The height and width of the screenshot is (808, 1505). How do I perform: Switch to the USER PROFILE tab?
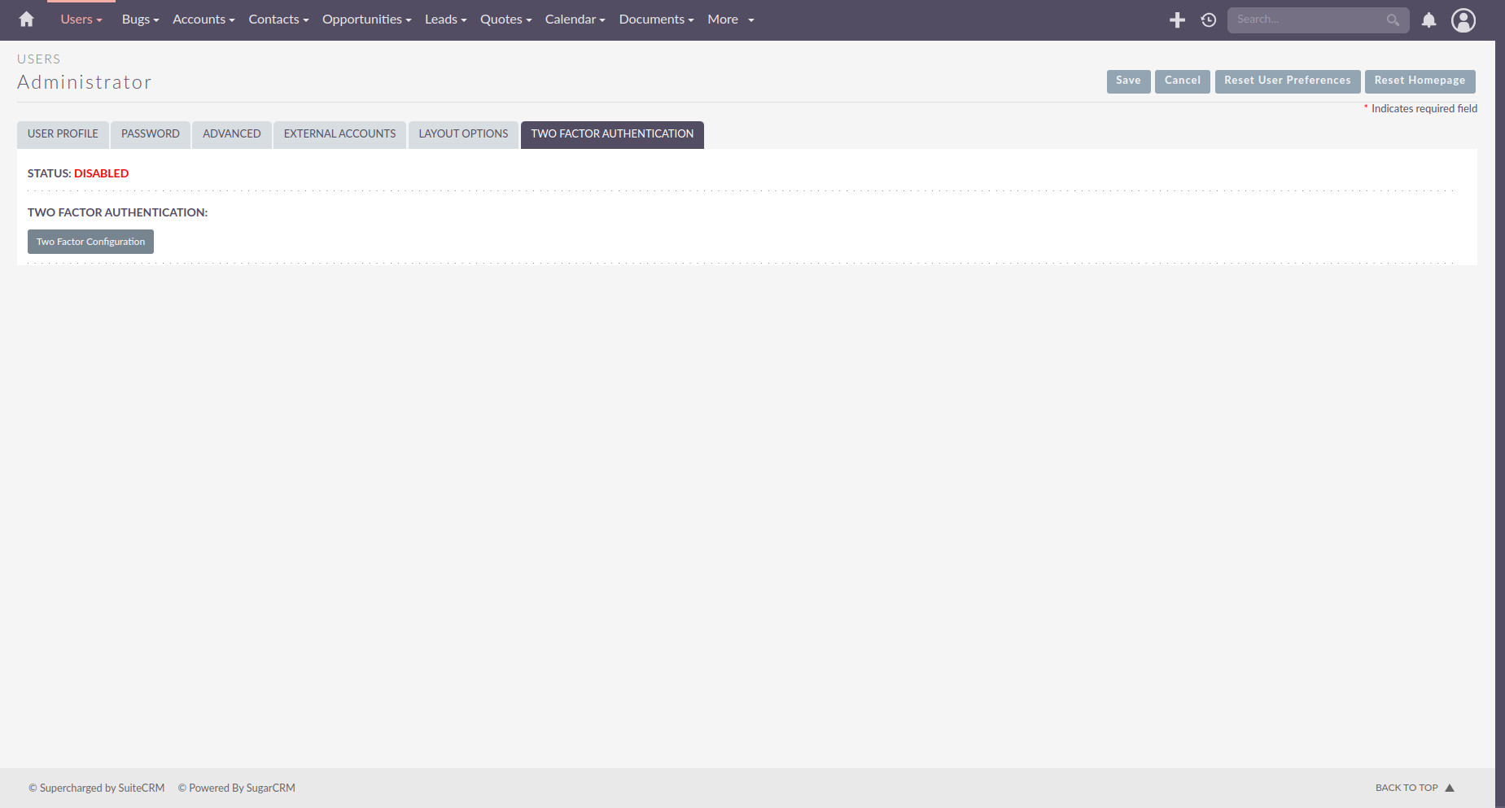coord(62,133)
